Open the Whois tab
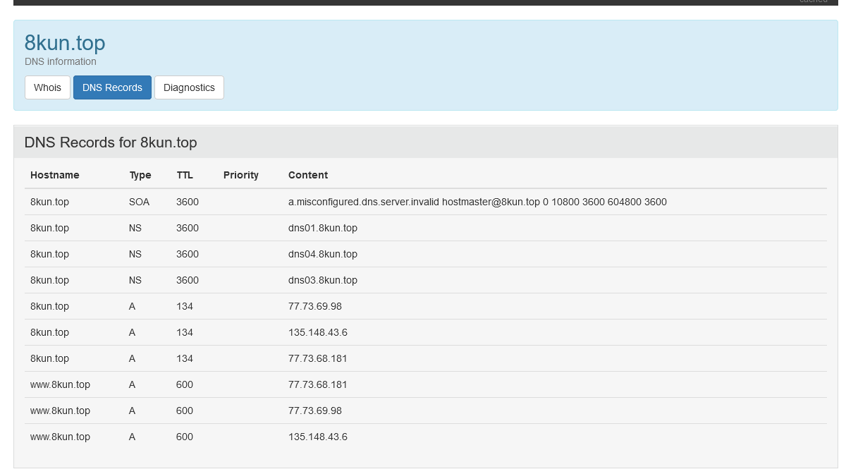 47,87
